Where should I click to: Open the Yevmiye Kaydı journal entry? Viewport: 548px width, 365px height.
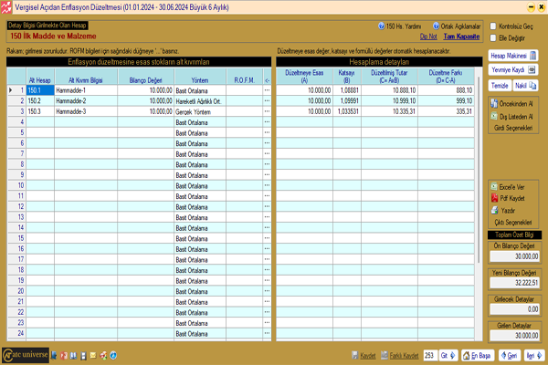(513, 70)
